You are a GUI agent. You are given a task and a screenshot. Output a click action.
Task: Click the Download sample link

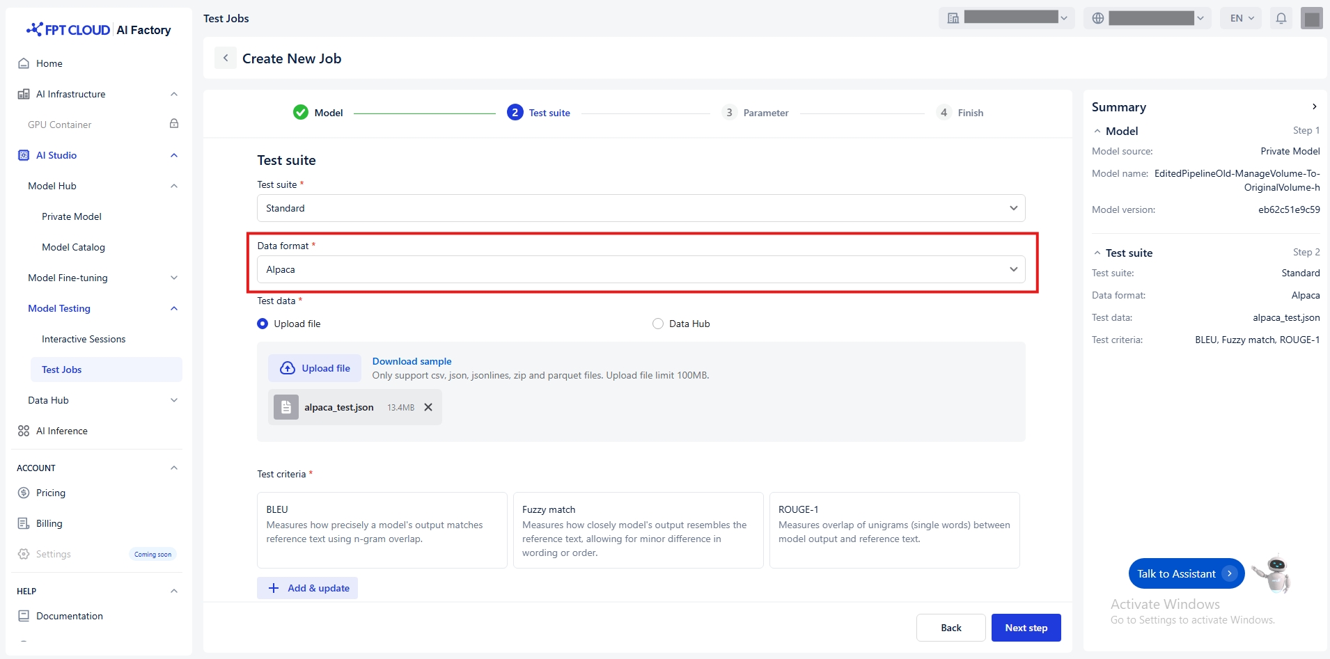click(x=412, y=361)
